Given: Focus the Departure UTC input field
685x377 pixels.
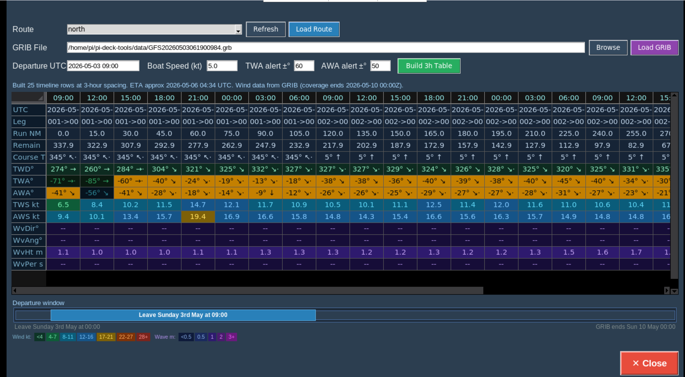Looking at the screenshot, I should click(103, 66).
